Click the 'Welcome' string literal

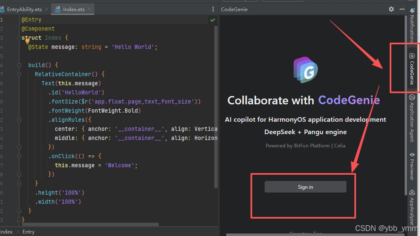[120, 165]
